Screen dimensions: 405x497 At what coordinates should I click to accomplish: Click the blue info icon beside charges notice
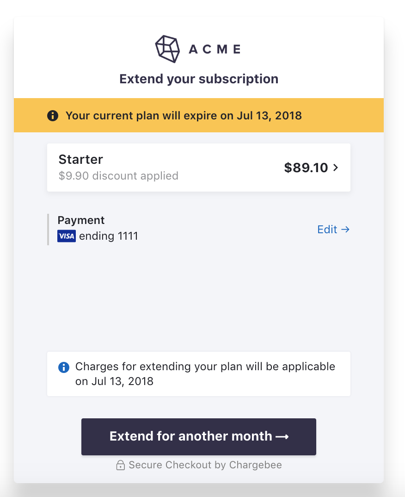click(x=63, y=367)
